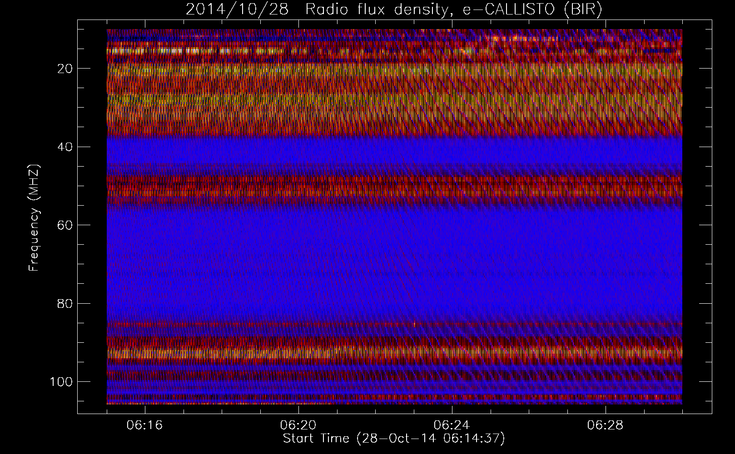Click the 80 MHz frequency tick label
The height and width of the screenshot is (454, 735).
click(x=65, y=304)
